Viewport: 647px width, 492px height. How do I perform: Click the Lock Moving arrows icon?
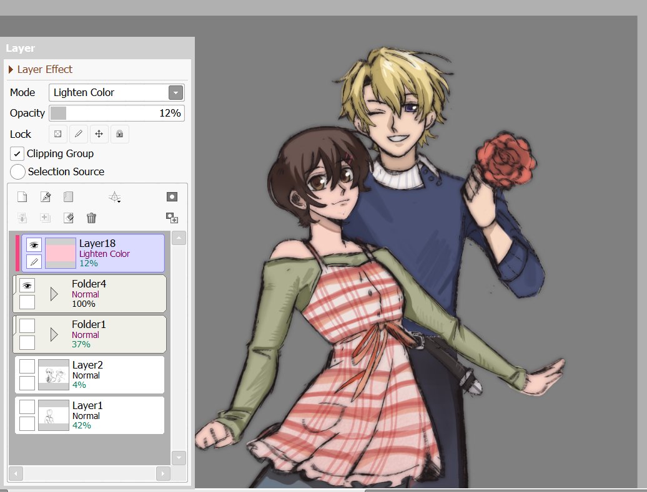[99, 134]
